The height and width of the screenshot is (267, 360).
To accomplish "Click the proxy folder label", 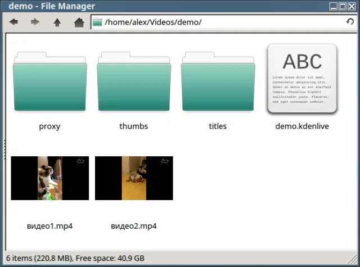I will (x=49, y=126).
